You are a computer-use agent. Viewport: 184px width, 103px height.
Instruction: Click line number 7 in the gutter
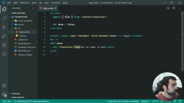coord(45,36)
